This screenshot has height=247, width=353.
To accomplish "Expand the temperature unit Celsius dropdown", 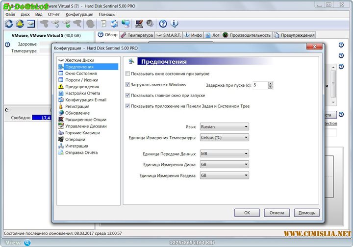I will [224, 138].
